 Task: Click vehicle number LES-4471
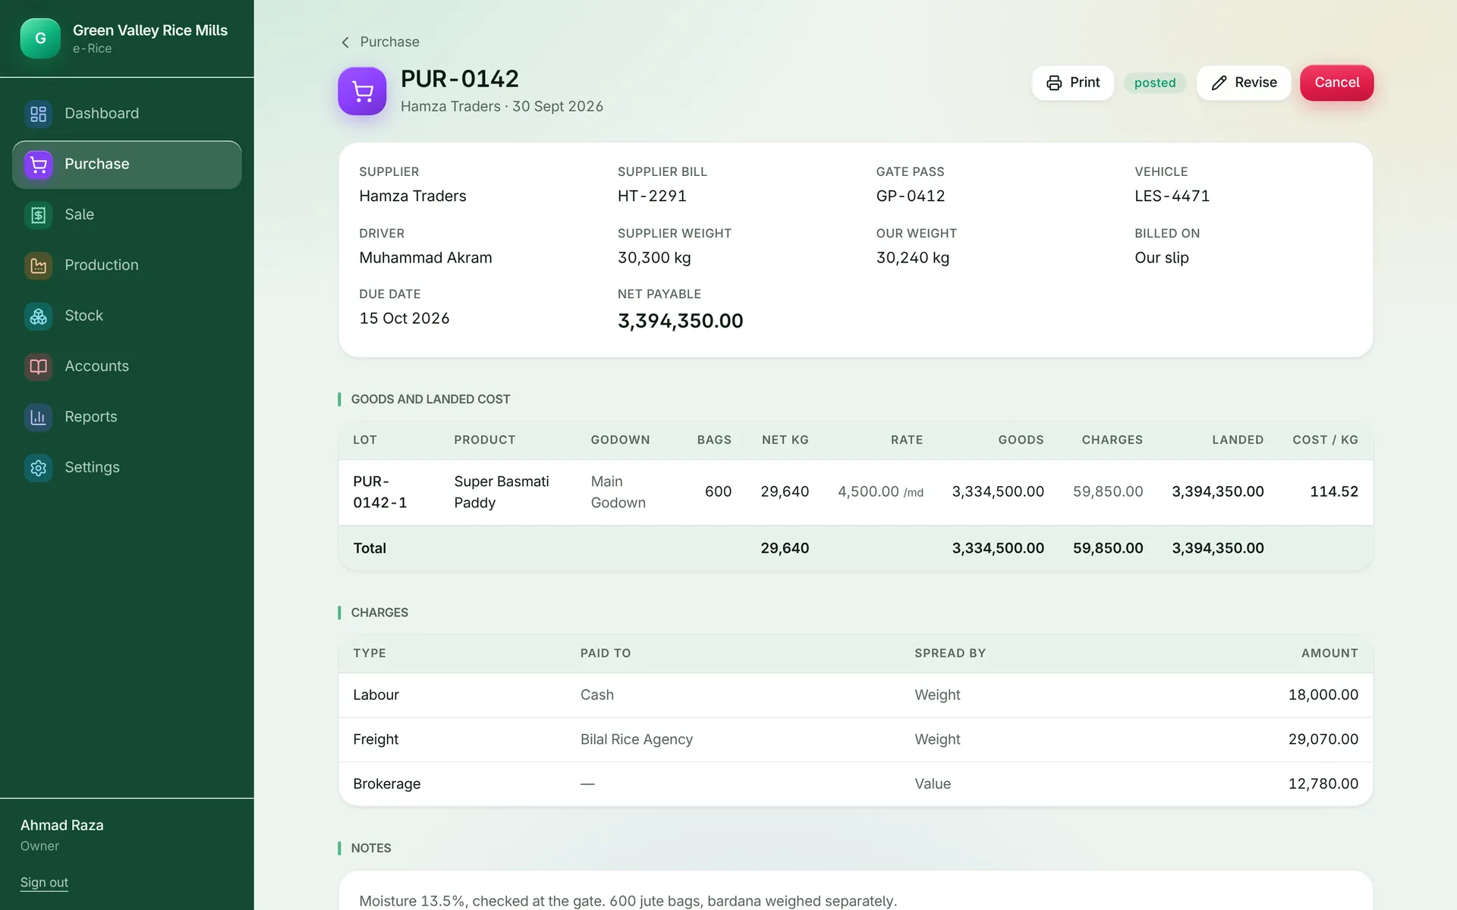click(1172, 196)
